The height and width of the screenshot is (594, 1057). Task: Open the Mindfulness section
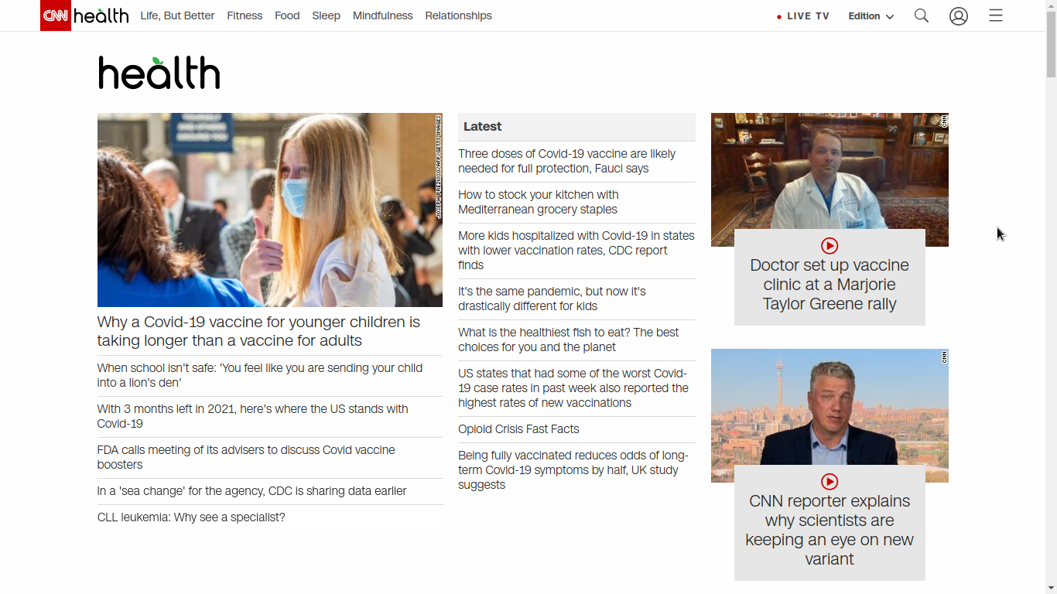(x=382, y=15)
